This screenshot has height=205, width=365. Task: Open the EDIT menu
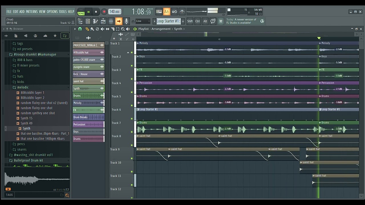[15, 12]
